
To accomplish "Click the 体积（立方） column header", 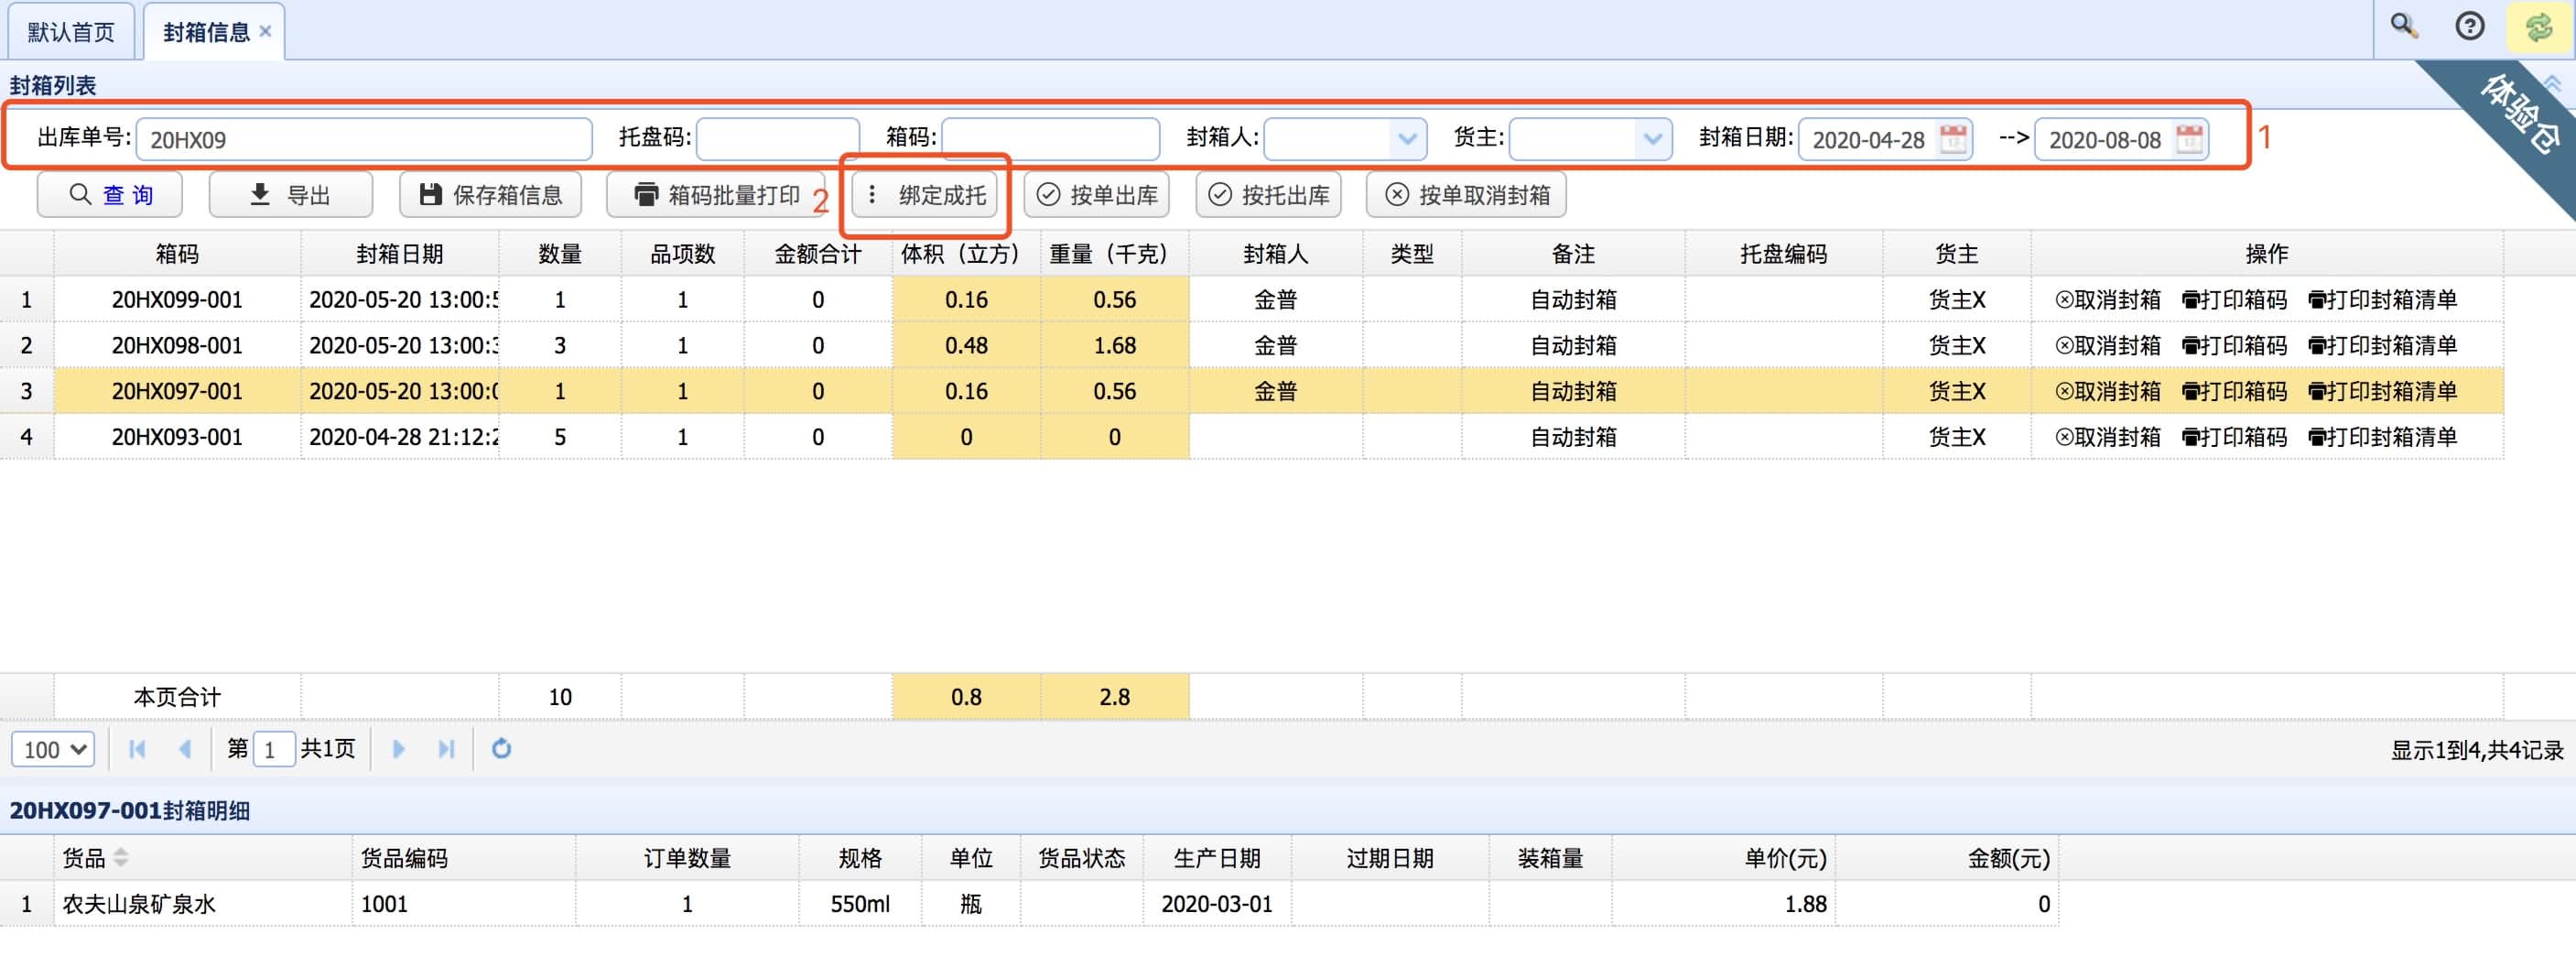I will click(966, 253).
